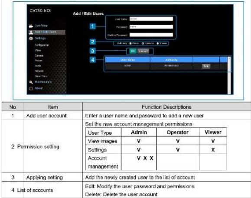251x198 pixels.
Task: Open Live View via its camera icon
Action: [x=31, y=26]
